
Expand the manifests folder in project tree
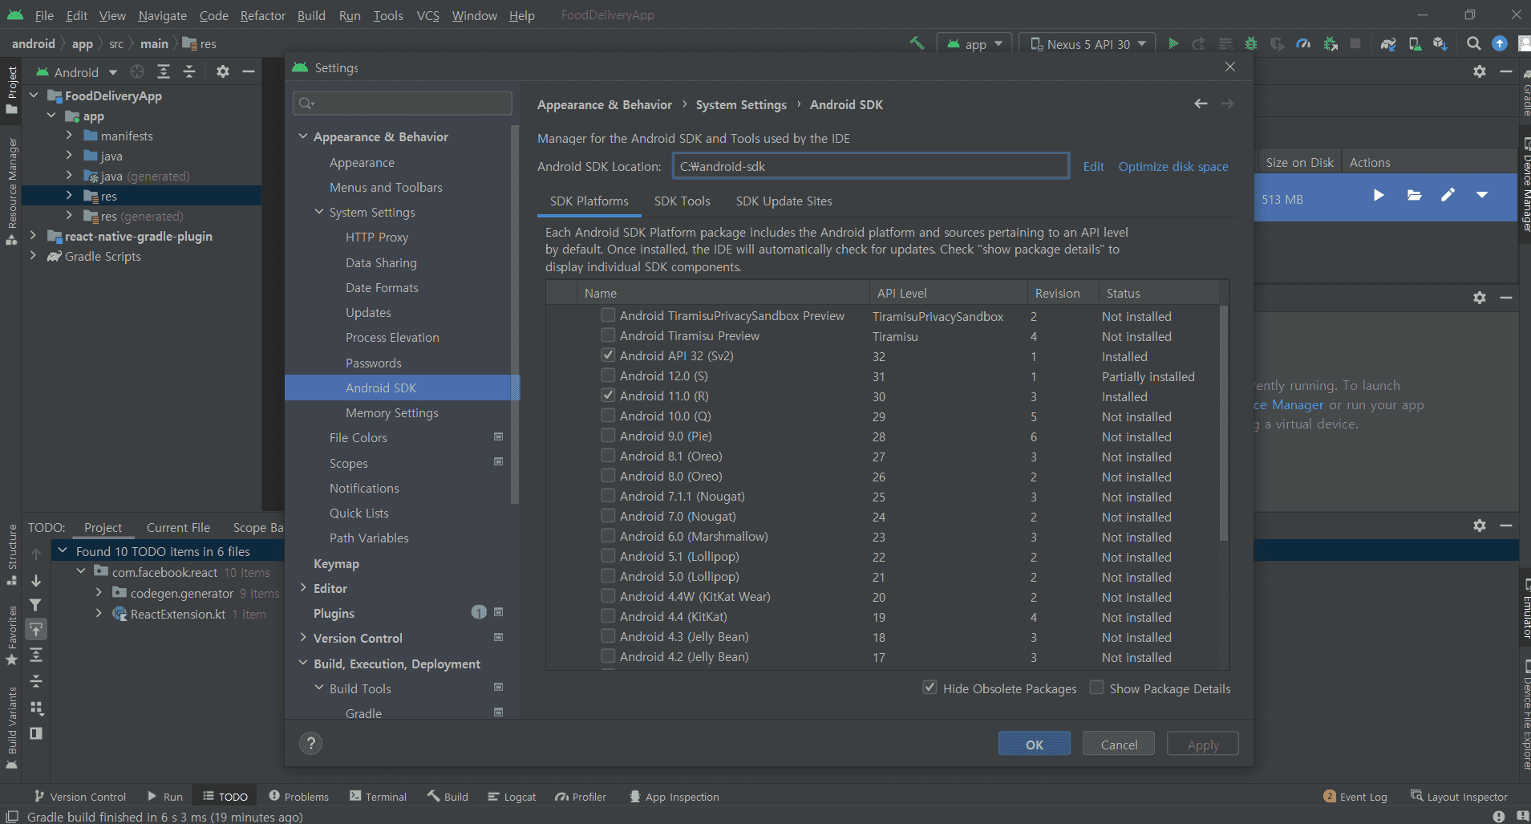point(69,136)
